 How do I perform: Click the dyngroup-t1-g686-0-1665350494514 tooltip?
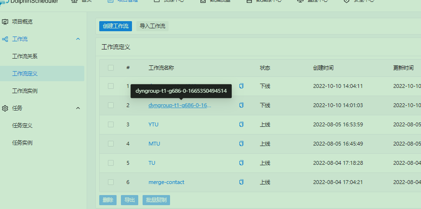point(181,91)
